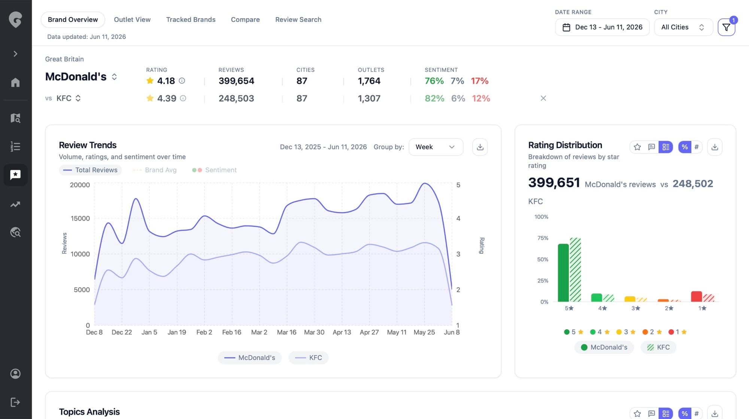
Task: Open the ranked list icon in sidebar
Action: coord(15,147)
